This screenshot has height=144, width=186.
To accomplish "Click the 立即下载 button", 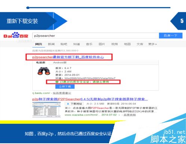I will 65,86.
